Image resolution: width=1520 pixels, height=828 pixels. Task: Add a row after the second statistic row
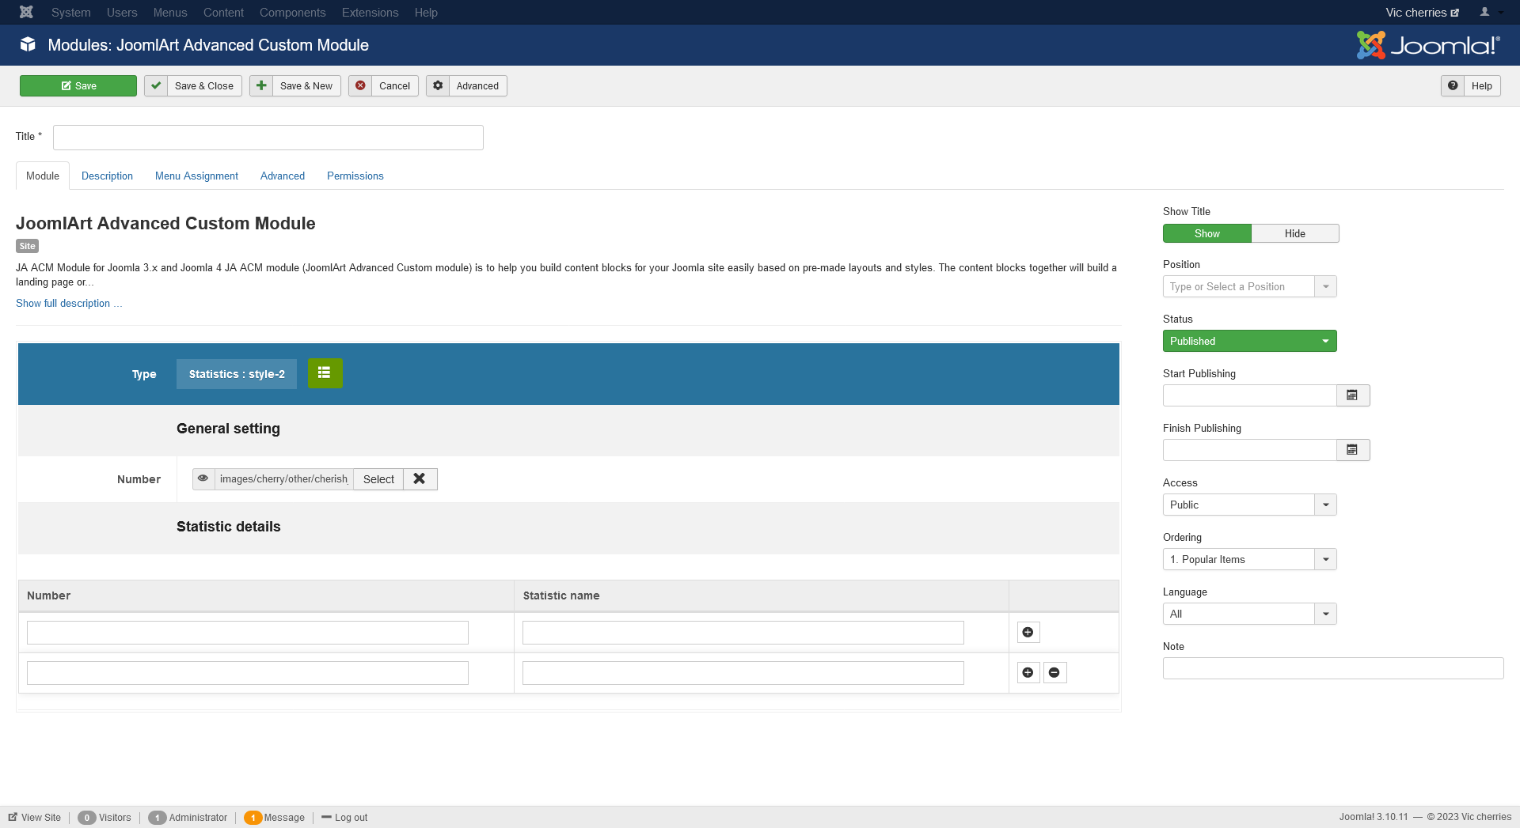pyautogui.click(x=1028, y=672)
